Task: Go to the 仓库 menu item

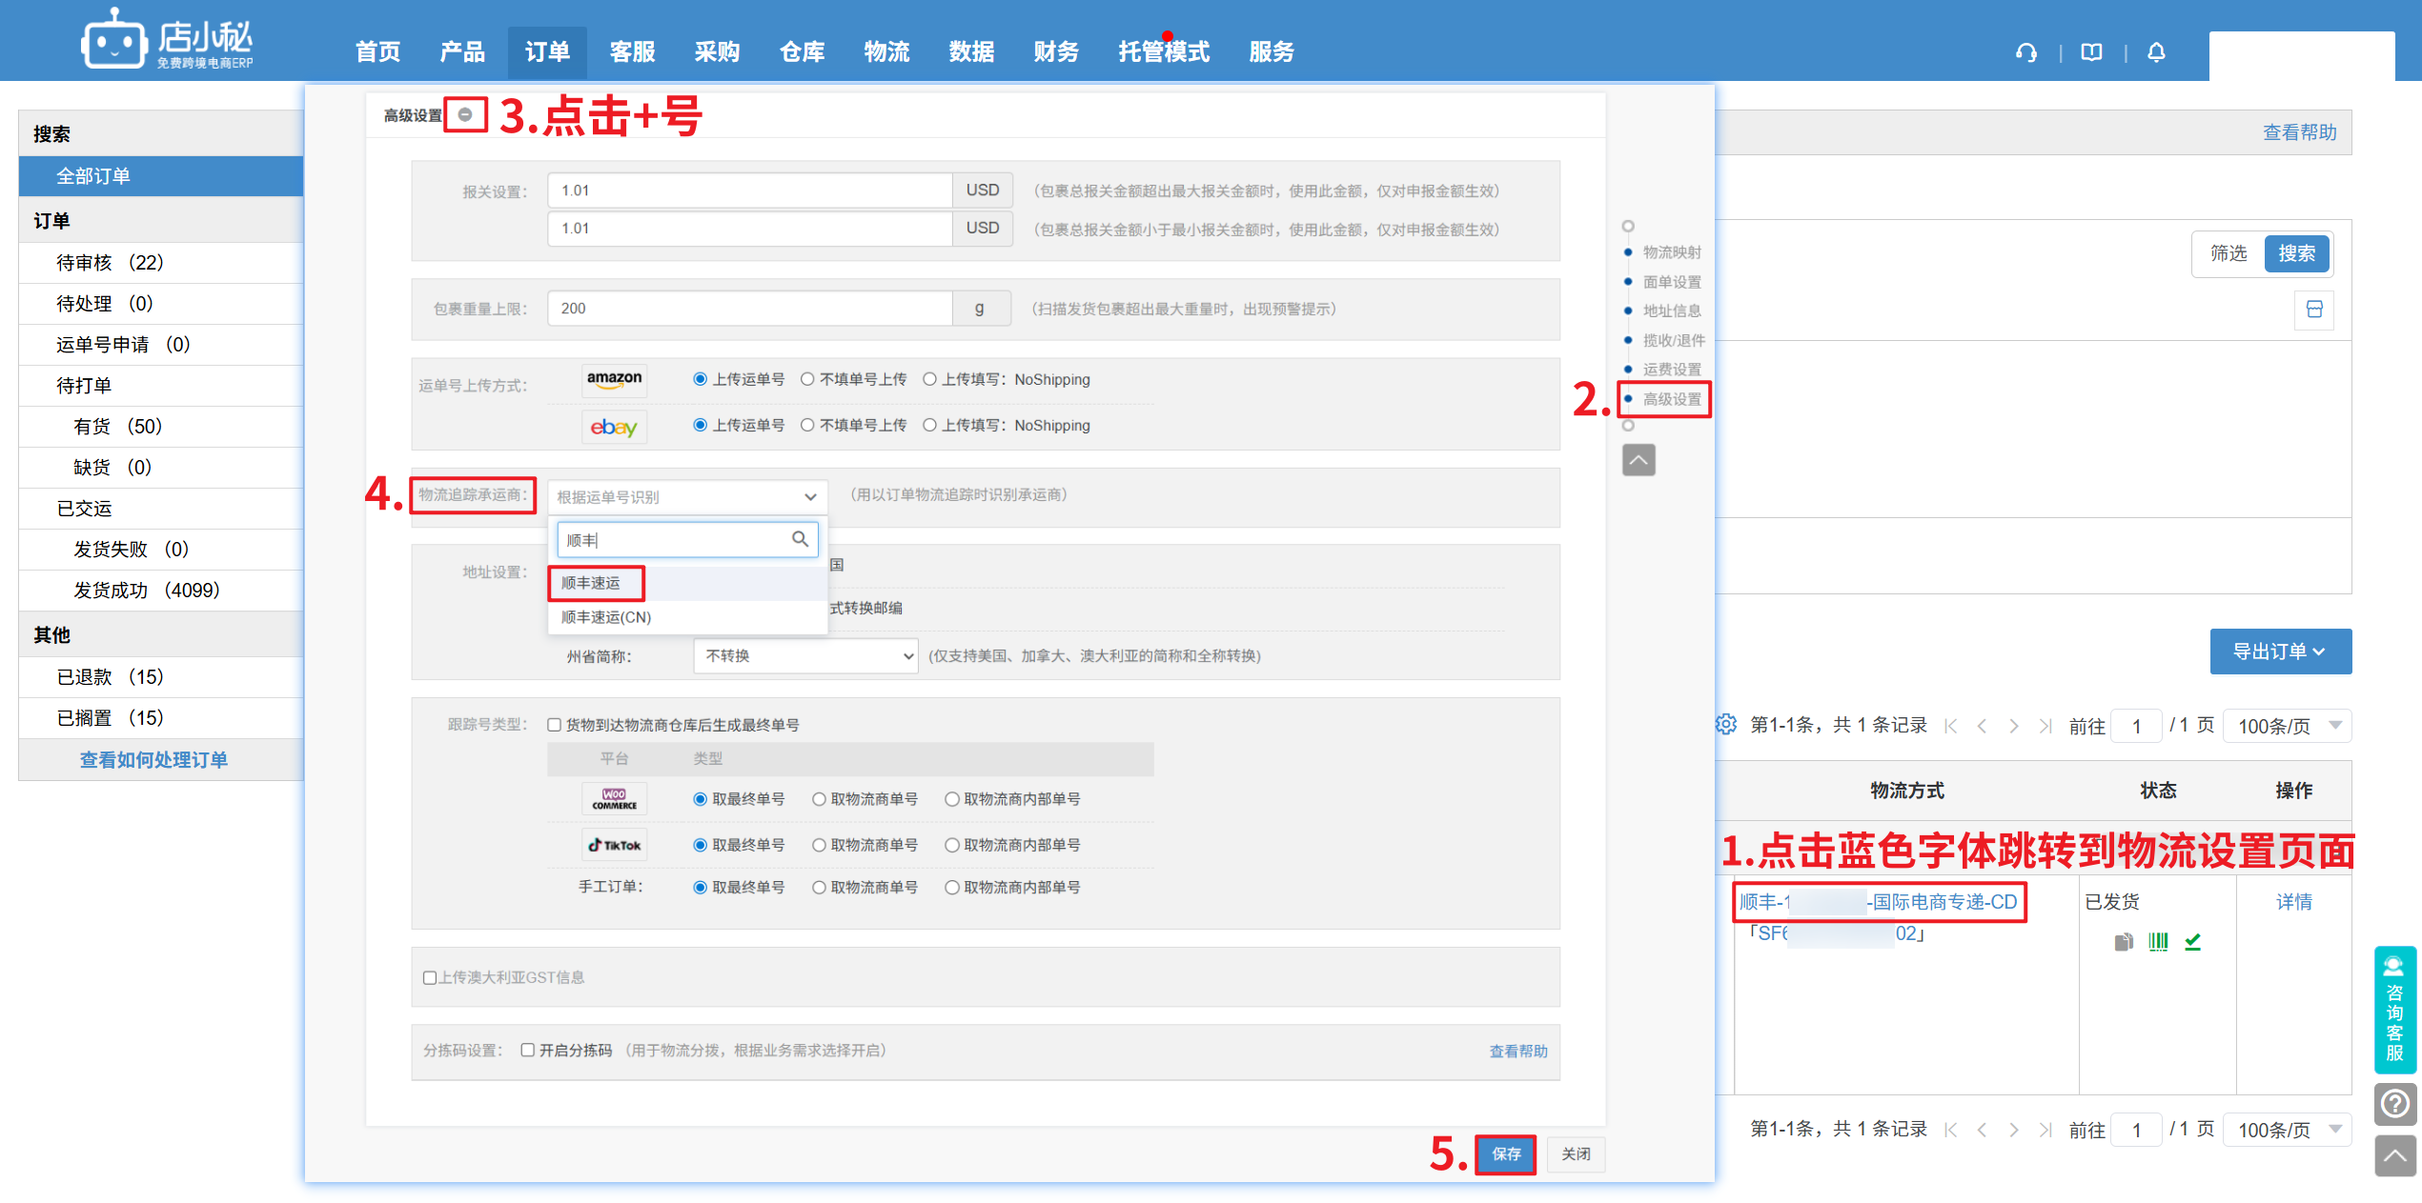Action: [802, 51]
